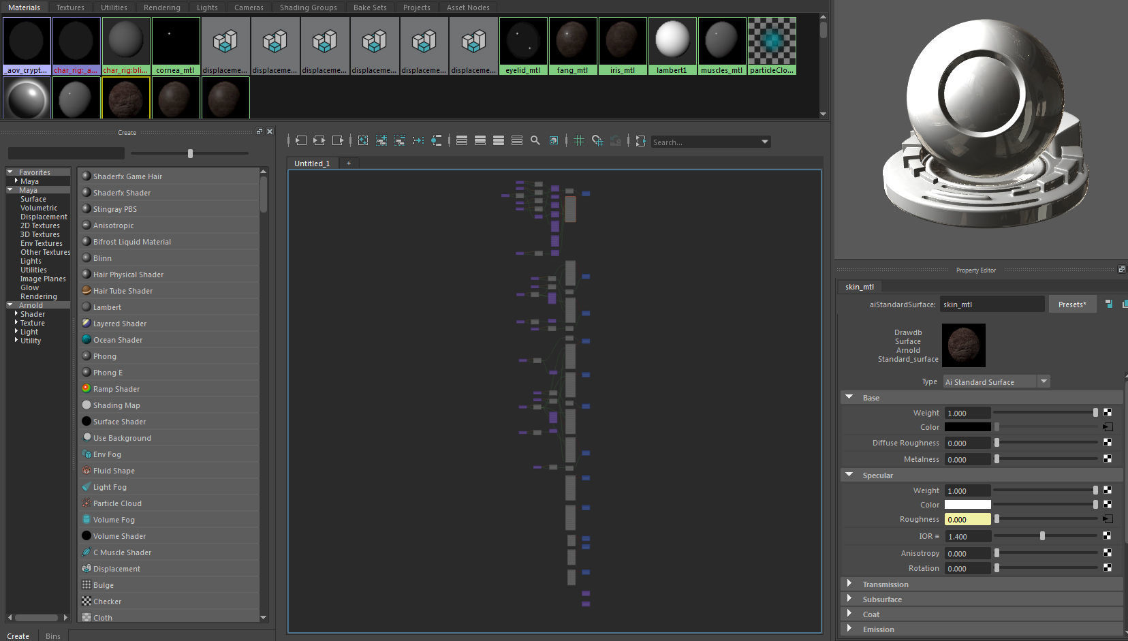Image resolution: width=1128 pixels, height=641 pixels.
Task: Expand the Subsurface section
Action: click(849, 599)
